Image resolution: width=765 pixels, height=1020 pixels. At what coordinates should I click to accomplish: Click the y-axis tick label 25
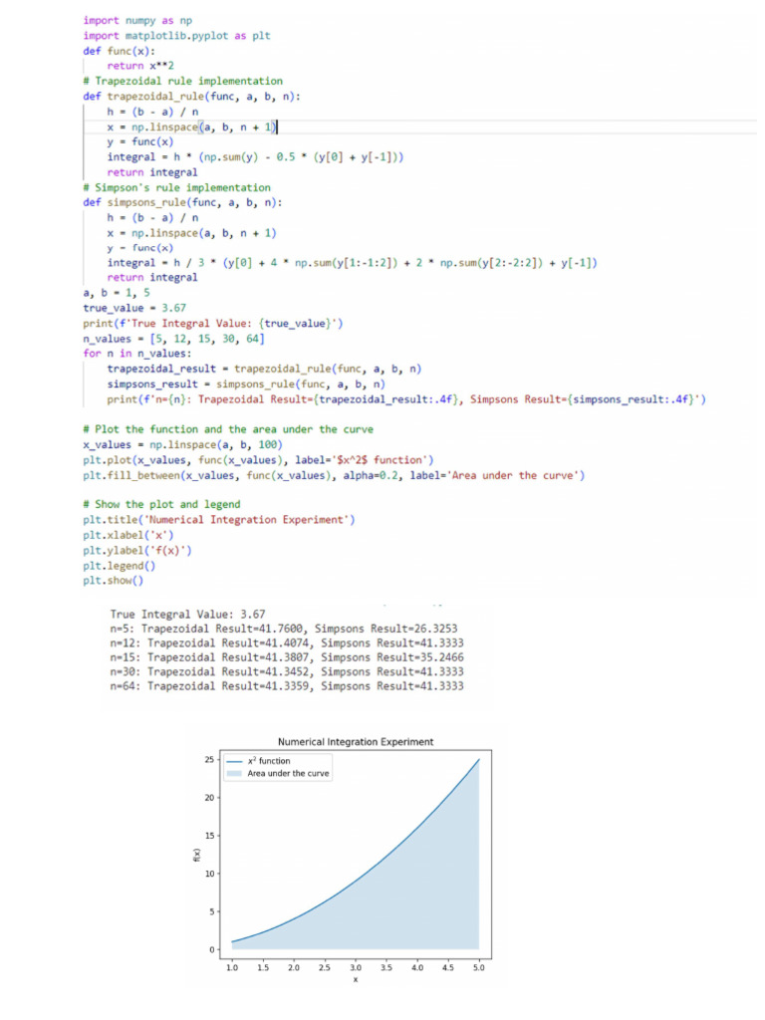point(209,759)
